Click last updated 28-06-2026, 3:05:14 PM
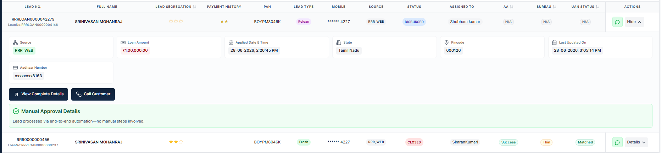Screen dimensions: 661x153 click(577, 50)
